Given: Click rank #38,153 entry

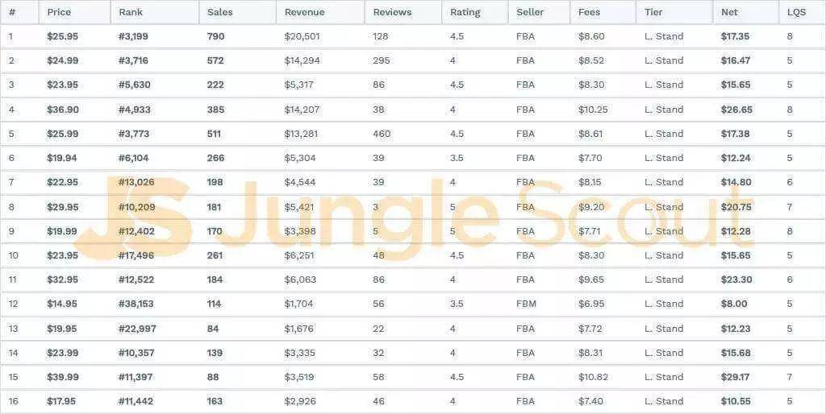Looking at the screenshot, I should point(136,304).
